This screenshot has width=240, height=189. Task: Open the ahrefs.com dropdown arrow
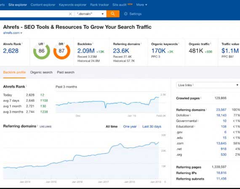click(21, 33)
